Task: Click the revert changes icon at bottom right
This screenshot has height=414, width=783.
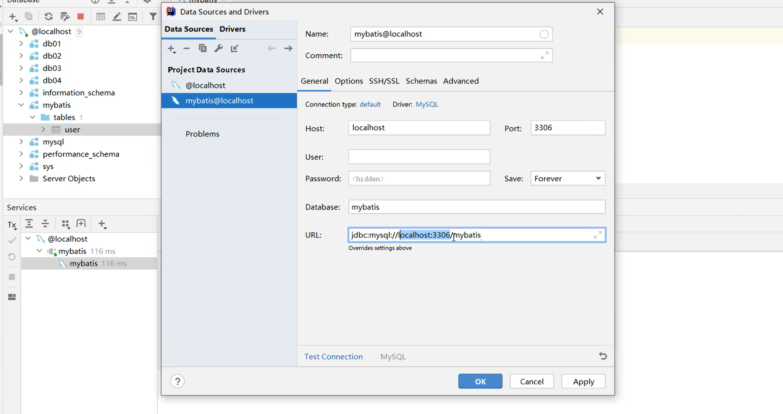Action: [603, 356]
